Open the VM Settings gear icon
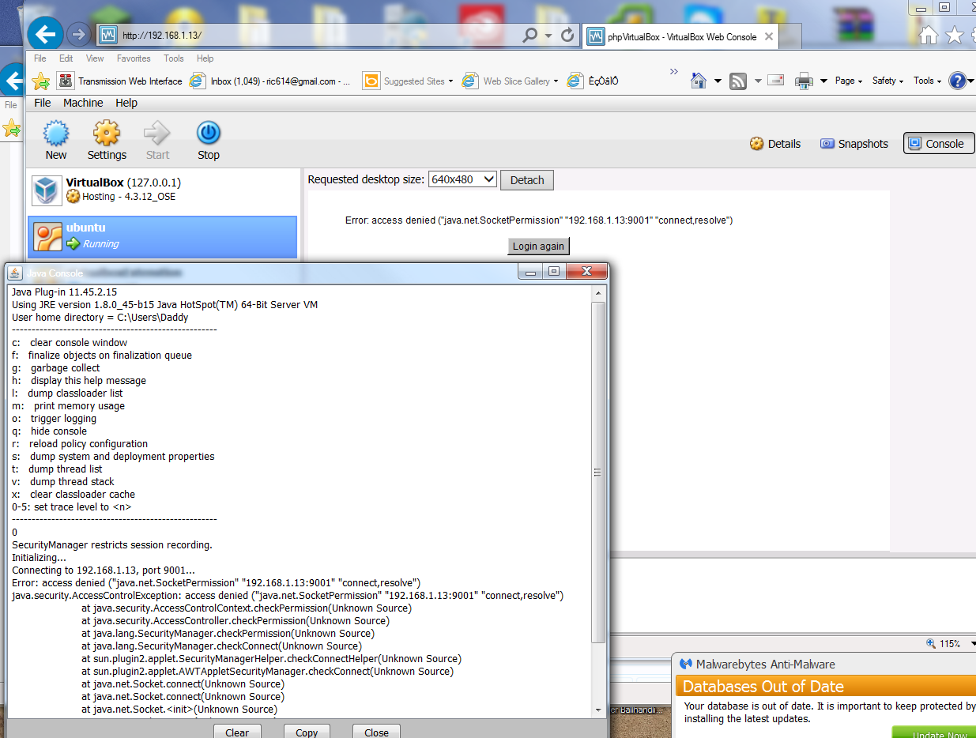Image resolution: width=976 pixels, height=738 pixels. pos(107,141)
